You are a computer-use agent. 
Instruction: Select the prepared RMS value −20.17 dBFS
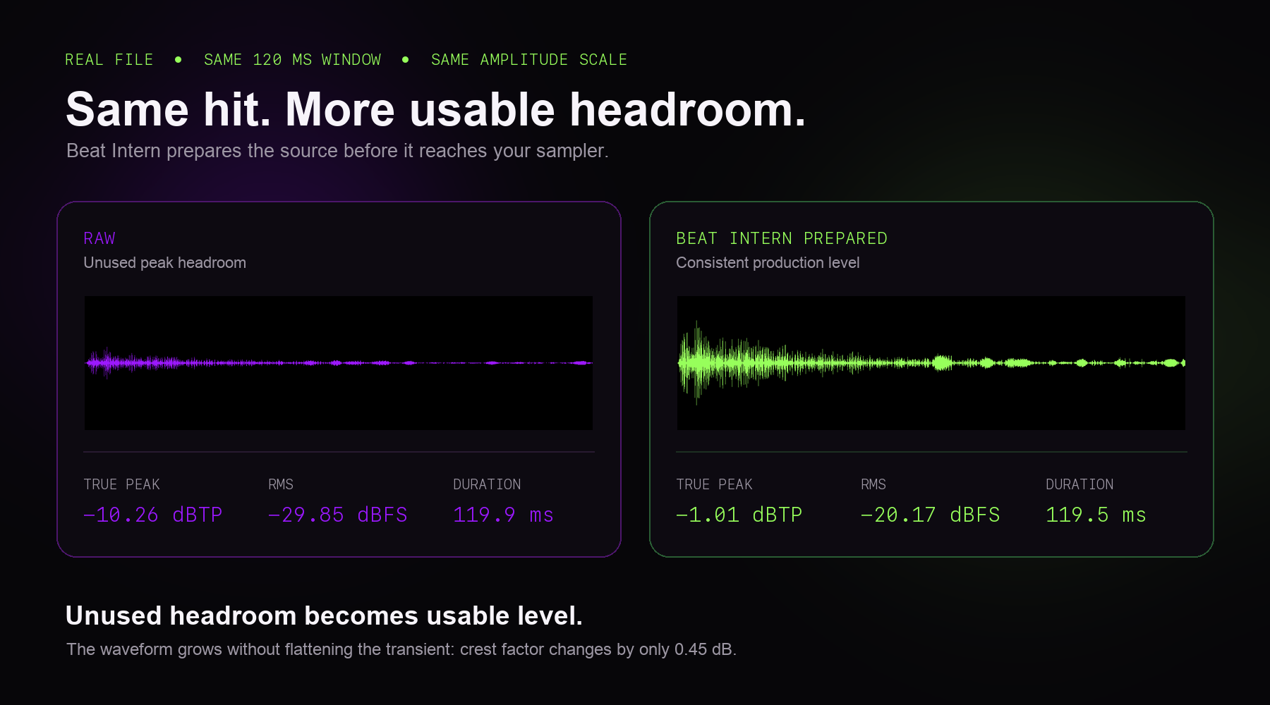coord(931,515)
